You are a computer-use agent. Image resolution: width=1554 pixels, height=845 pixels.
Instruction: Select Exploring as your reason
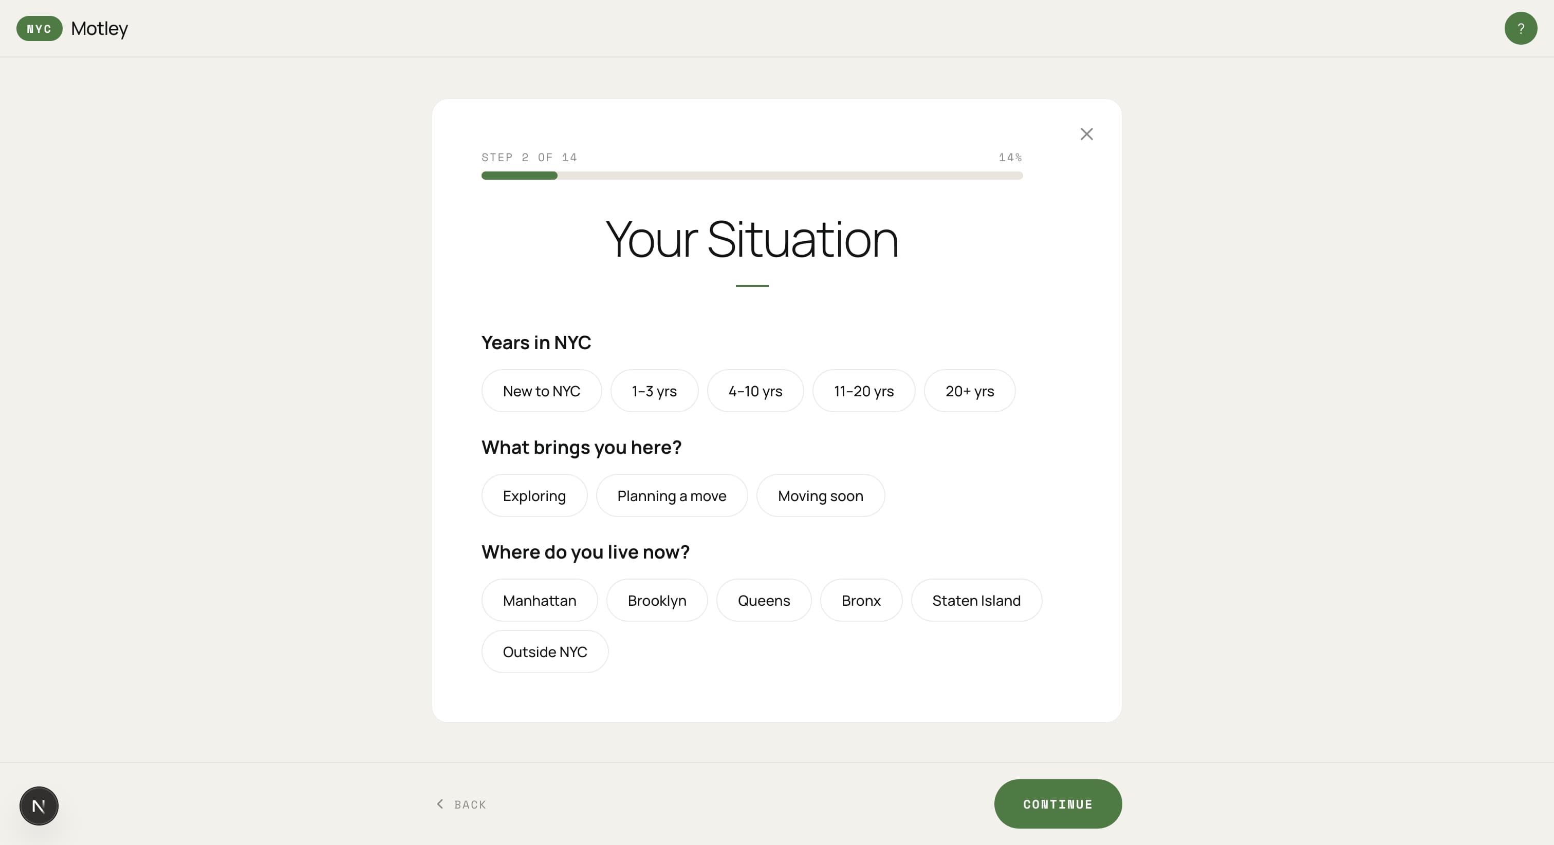pos(534,496)
